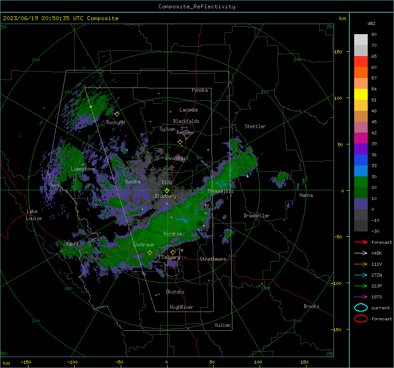Click the Airdrie label
Viewport: 394px width, 368px height.
coord(172,234)
